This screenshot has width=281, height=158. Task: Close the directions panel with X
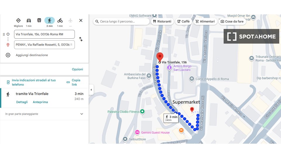pos(81,20)
